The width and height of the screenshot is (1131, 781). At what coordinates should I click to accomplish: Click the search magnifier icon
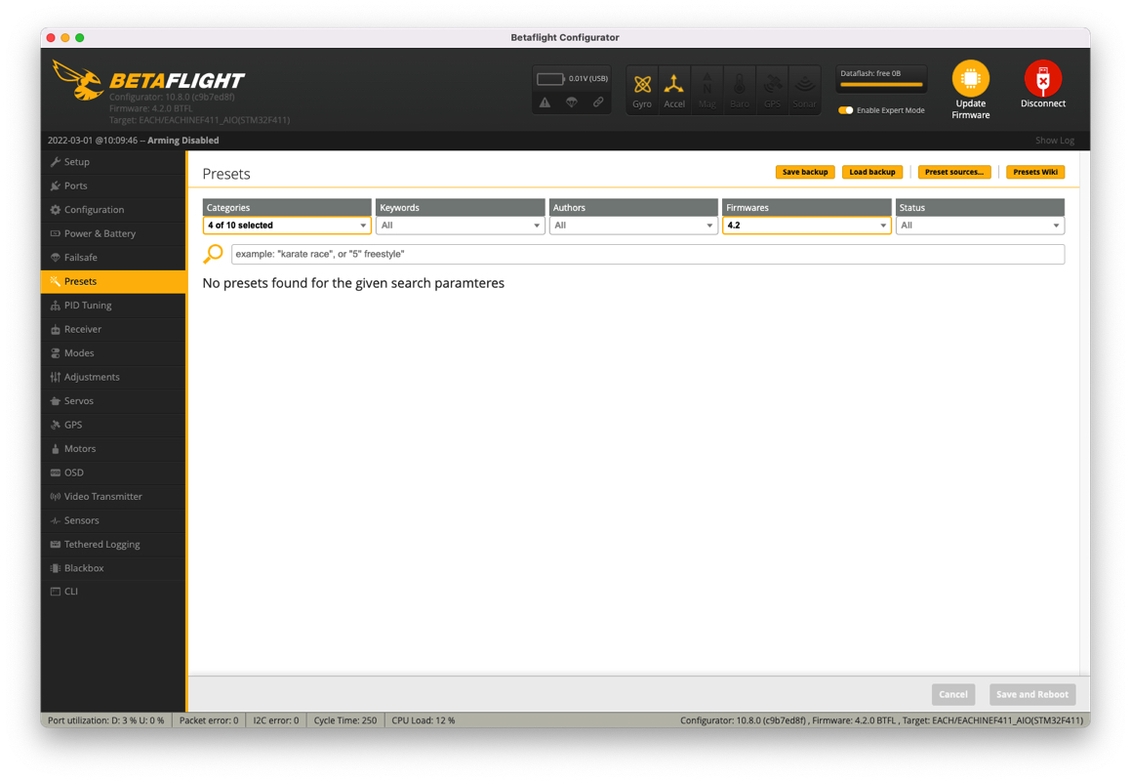[214, 254]
